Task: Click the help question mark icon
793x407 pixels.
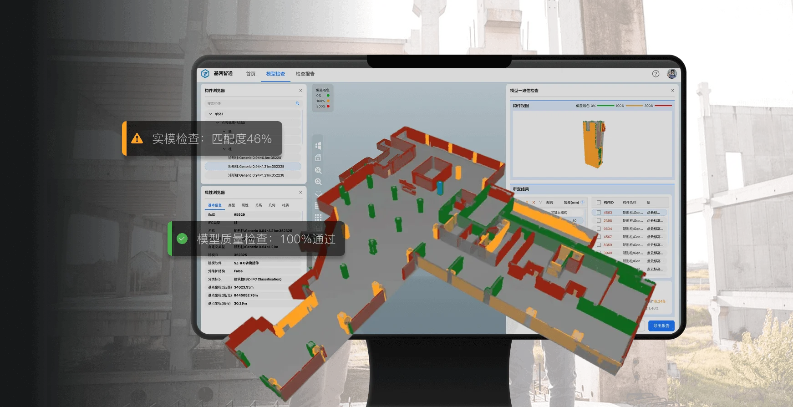Action: 656,74
